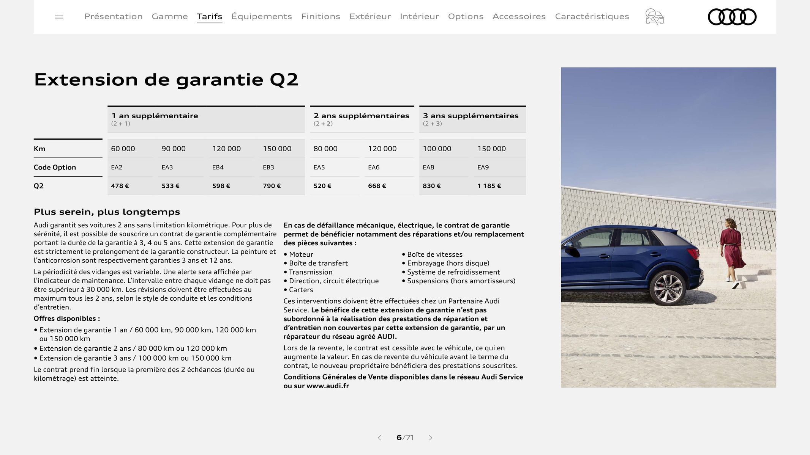Click the Audi four-rings logo

point(732,17)
